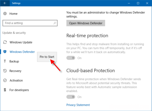
Task: Open the Recovery section
Action: pyautogui.click(x=15, y=71)
